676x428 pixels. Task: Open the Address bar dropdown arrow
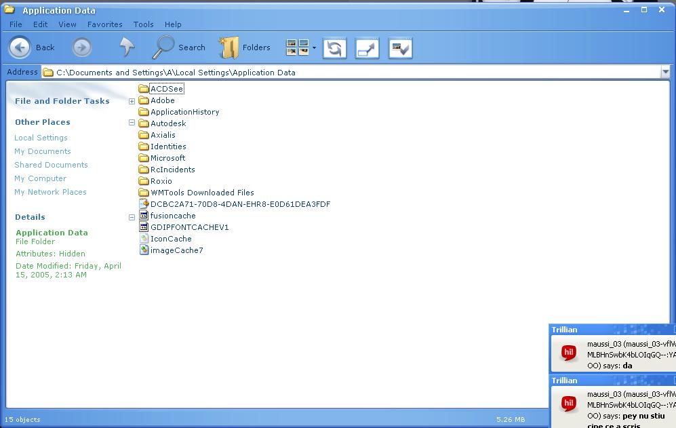tap(665, 73)
